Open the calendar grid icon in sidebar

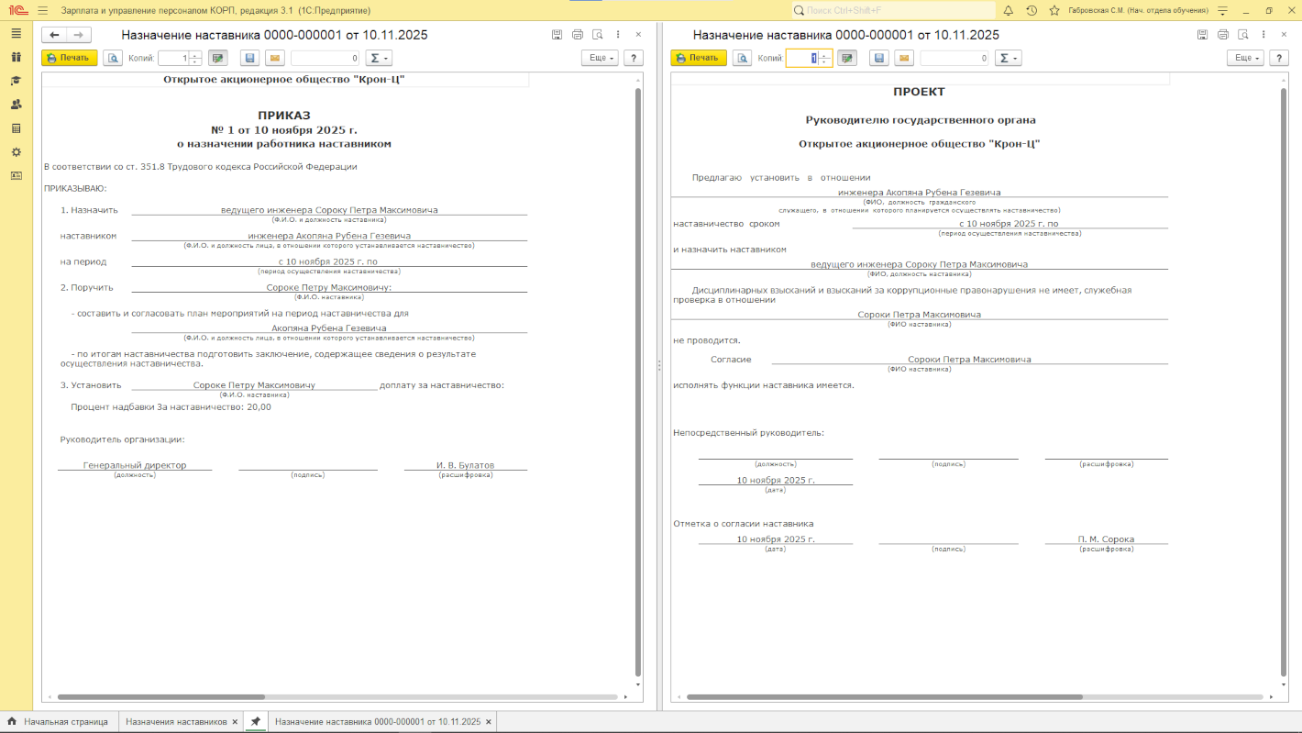click(16, 128)
